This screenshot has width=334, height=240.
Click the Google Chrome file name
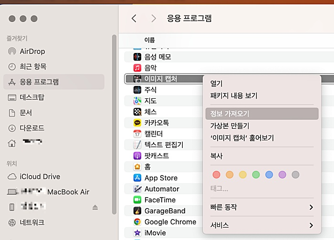(170, 222)
